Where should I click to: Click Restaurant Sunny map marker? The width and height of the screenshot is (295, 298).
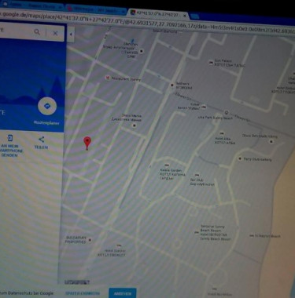click(107, 78)
